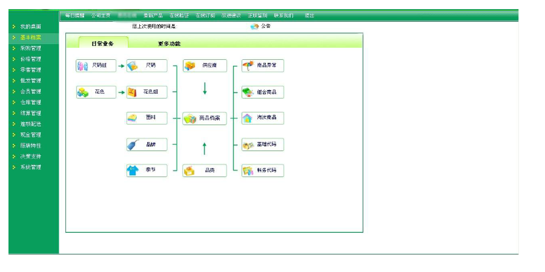Open 在线订阅 in top menu
This screenshot has width=545, height=272.
[x=205, y=16]
